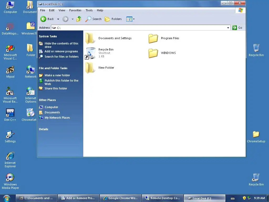Click the green Back arrow button
This screenshot has height=202, width=269.
click(43, 19)
